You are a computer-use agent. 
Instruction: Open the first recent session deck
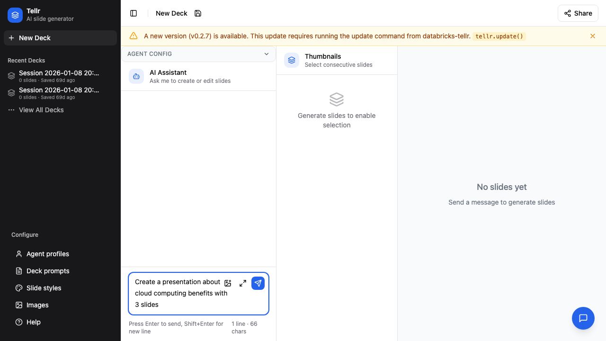[x=59, y=76]
